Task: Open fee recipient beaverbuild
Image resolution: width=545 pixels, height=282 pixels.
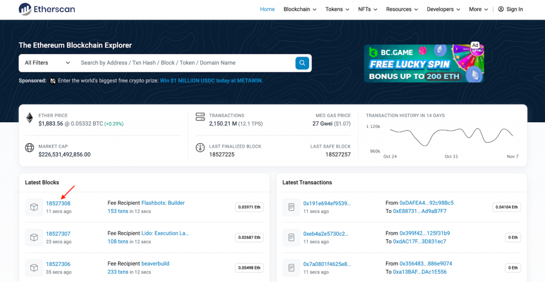Action: (x=155, y=263)
